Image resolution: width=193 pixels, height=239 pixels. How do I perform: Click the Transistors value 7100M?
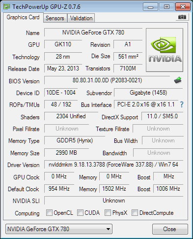tap(128, 68)
